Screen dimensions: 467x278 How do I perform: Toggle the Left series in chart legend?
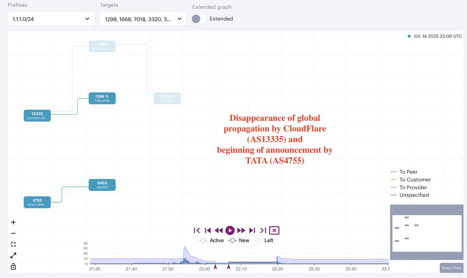point(263,241)
